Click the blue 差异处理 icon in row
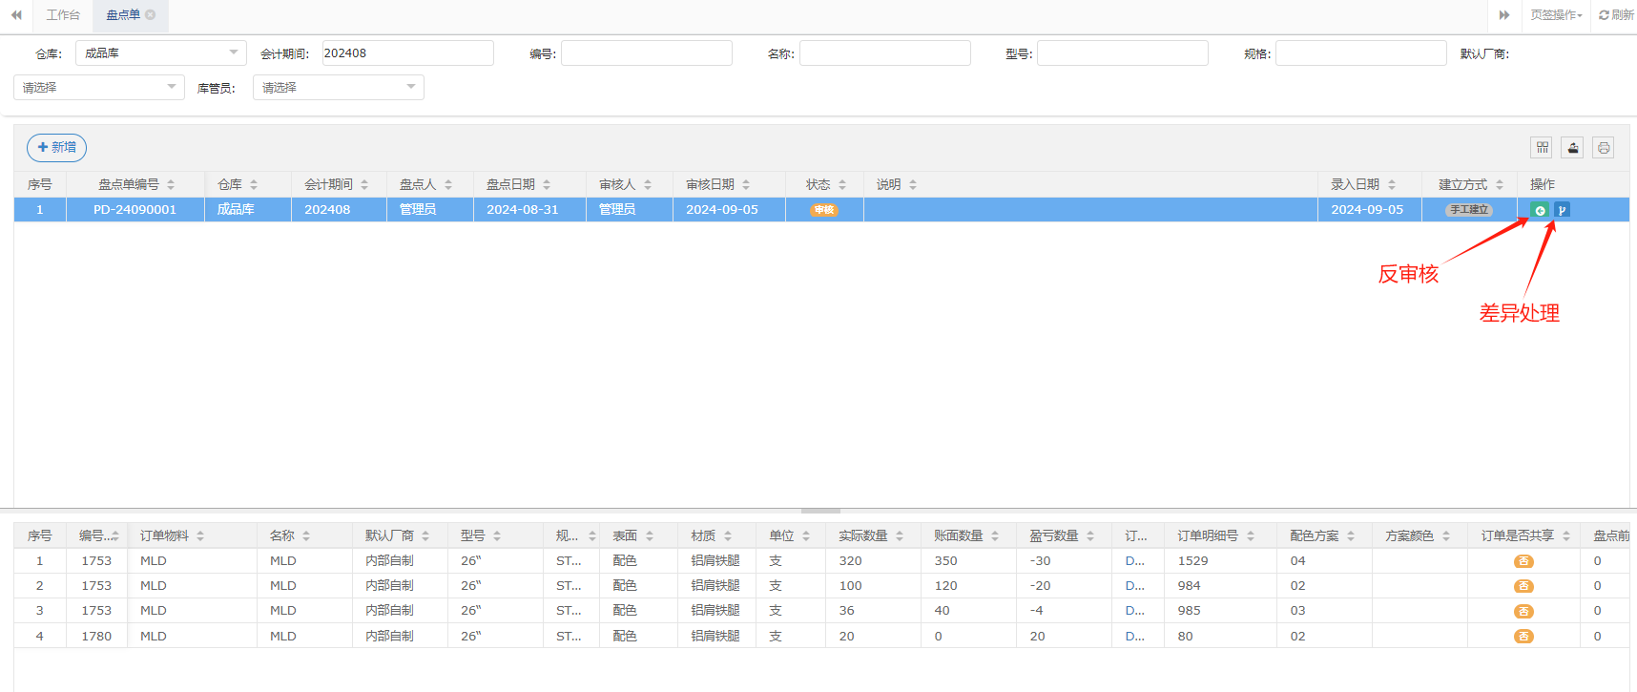Viewport: 1637px width, 692px height. click(x=1562, y=210)
